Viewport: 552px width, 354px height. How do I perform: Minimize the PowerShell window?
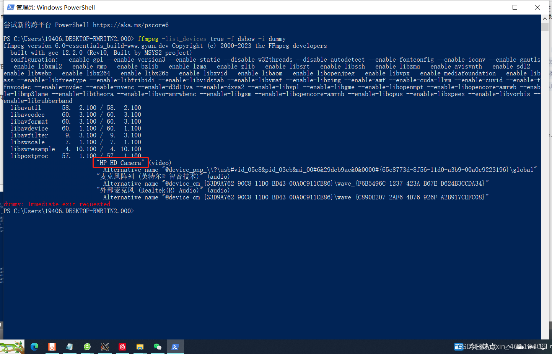tap(493, 7)
